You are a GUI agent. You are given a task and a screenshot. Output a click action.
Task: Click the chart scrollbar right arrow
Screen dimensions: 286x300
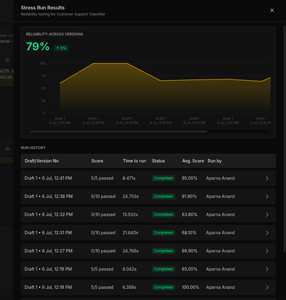pos(269,132)
